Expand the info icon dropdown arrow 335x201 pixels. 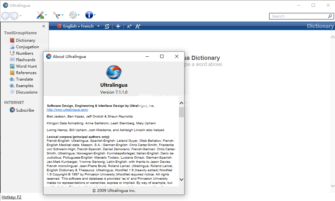tap(95, 15)
